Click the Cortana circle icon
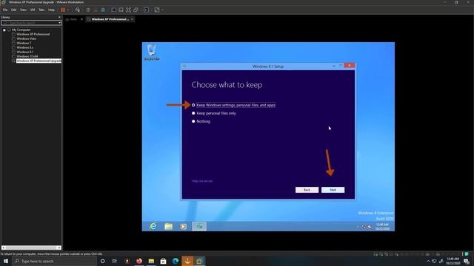Image resolution: width=474 pixels, height=266 pixels. click(102, 261)
